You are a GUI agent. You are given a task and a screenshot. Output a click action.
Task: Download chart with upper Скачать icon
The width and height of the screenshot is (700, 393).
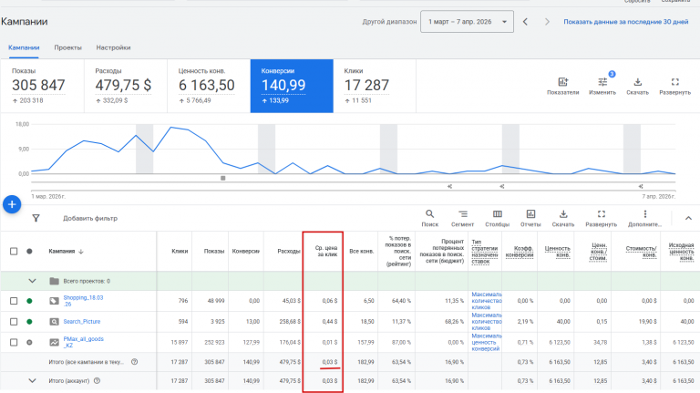tap(637, 82)
